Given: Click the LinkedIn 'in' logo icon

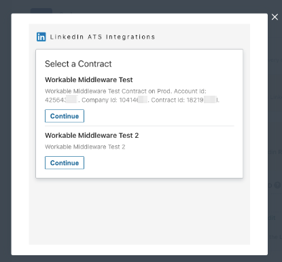Looking at the screenshot, I should [41, 37].
